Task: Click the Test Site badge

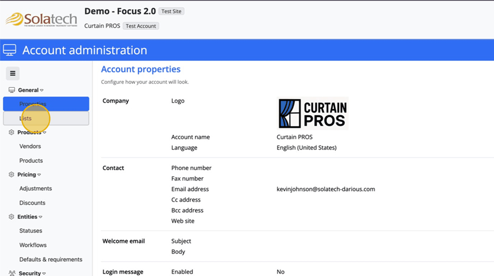Action: click(x=171, y=12)
